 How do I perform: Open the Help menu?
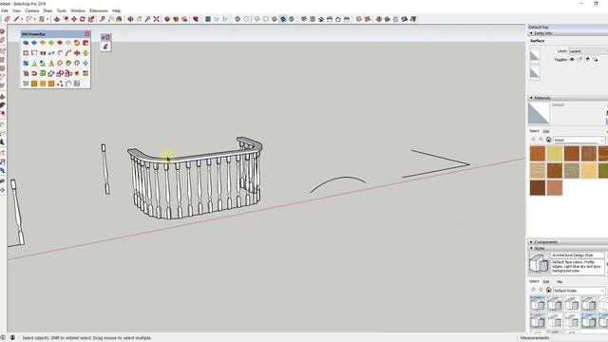[116, 10]
